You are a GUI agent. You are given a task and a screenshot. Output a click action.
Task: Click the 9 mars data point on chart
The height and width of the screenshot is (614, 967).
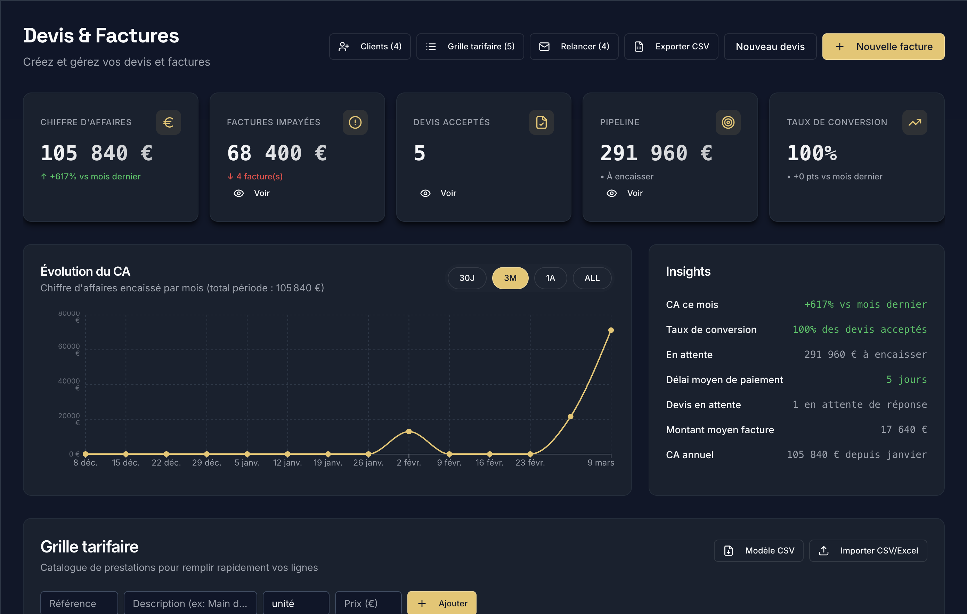(610, 330)
